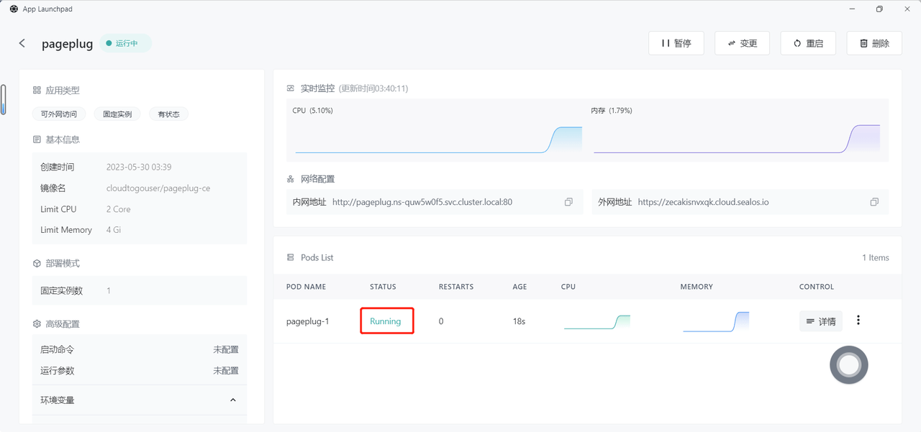
Task: Click the 可外网访问 tag
Action: click(59, 114)
